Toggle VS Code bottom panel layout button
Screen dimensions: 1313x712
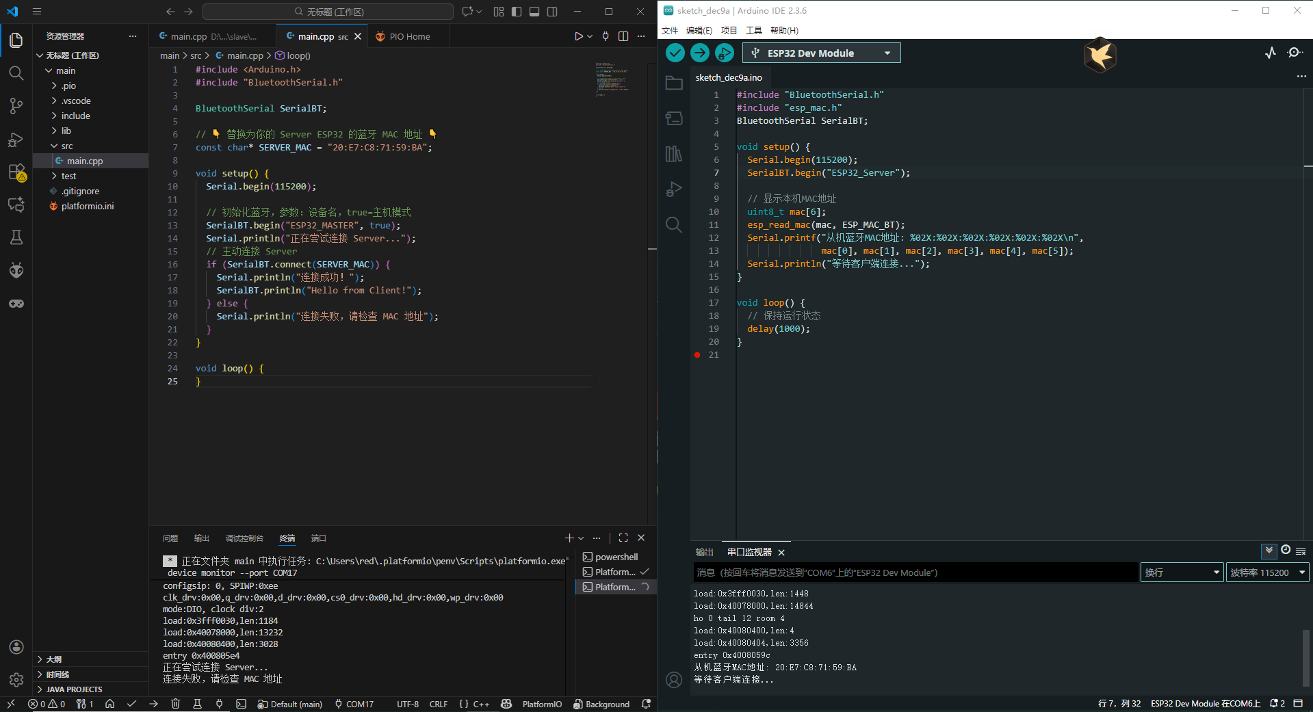[x=534, y=12]
